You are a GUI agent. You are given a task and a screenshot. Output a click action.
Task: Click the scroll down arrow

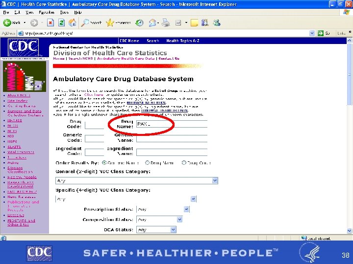349,231
